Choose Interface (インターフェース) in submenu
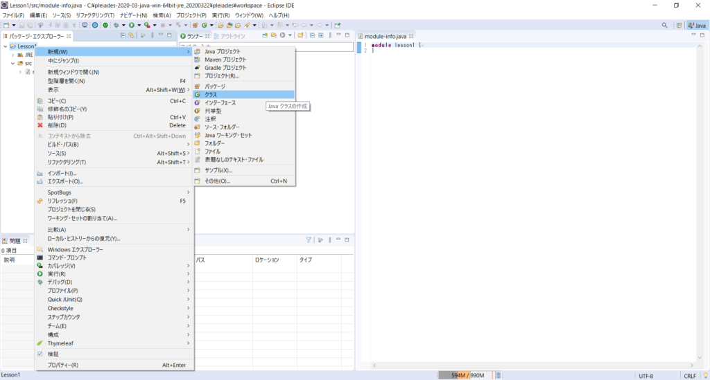 (x=244, y=102)
